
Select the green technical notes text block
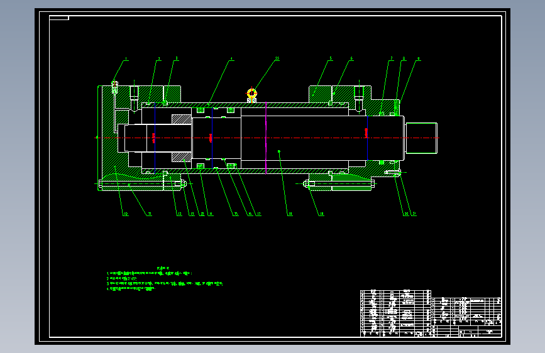coord(165,279)
